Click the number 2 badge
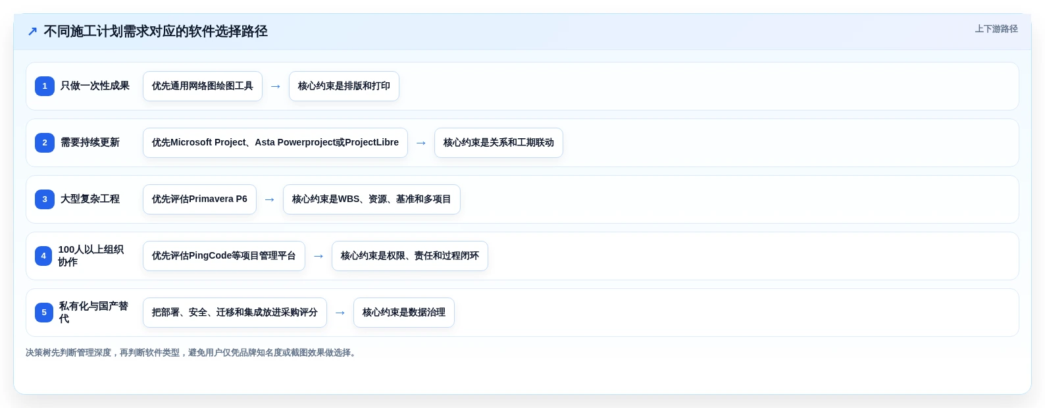 [45, 143]
